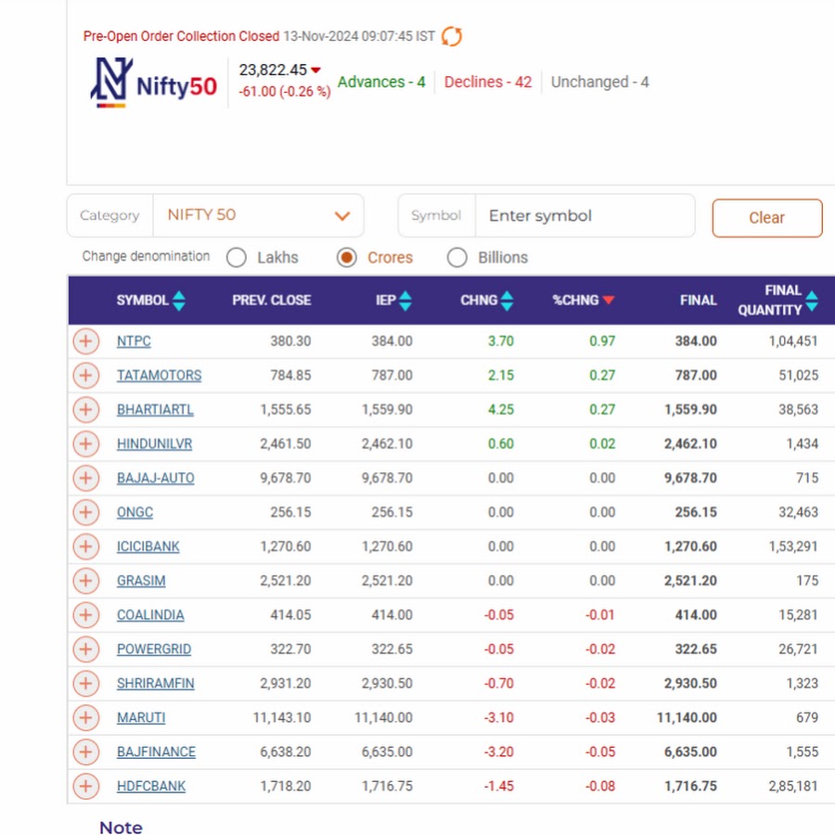Viewport: 835px width, 835px height.
Task: Open the MARUTI symbol link
Action: click(x=141, y=718)
